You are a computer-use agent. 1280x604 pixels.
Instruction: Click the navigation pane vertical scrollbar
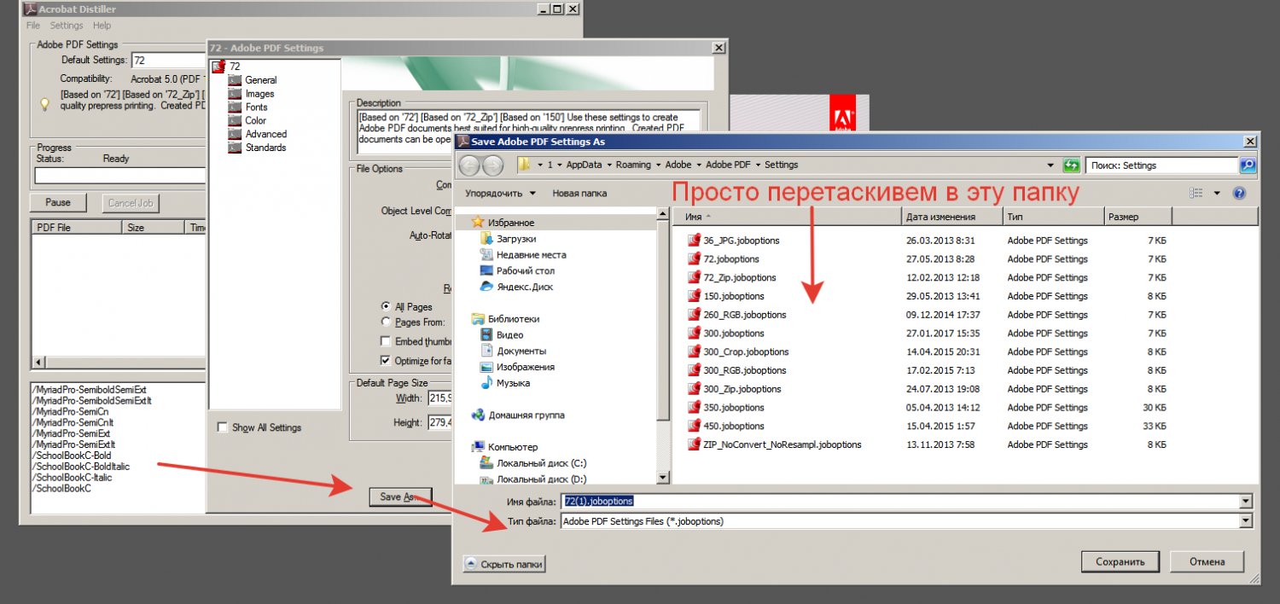663,346
